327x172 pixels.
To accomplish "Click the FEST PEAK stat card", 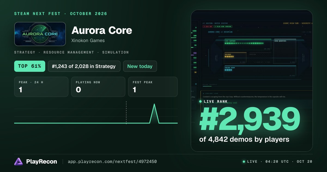I will pos(153,87).
